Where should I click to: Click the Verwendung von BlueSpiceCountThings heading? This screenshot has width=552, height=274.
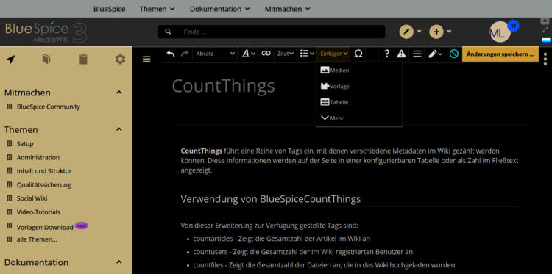(x=271, y=199)
